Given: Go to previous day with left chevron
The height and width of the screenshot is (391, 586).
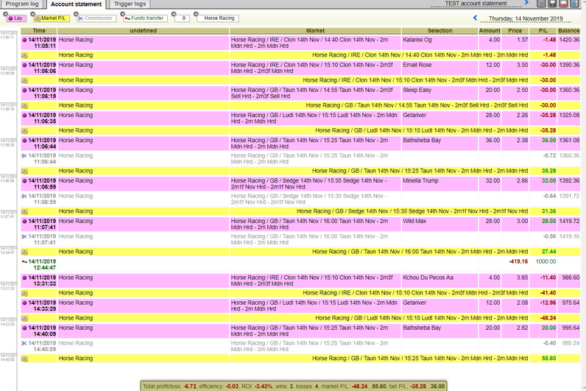Looking at the screenshot, I should (x=475, y=18).
